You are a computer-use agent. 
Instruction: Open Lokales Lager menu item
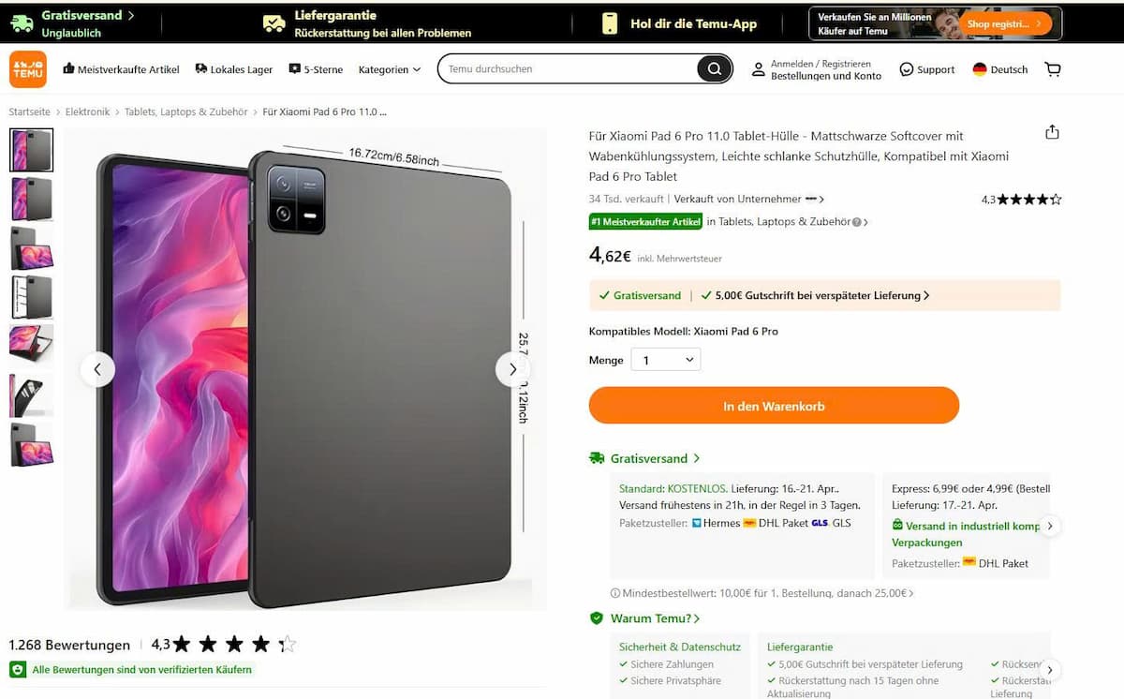[x=234, y=69]
